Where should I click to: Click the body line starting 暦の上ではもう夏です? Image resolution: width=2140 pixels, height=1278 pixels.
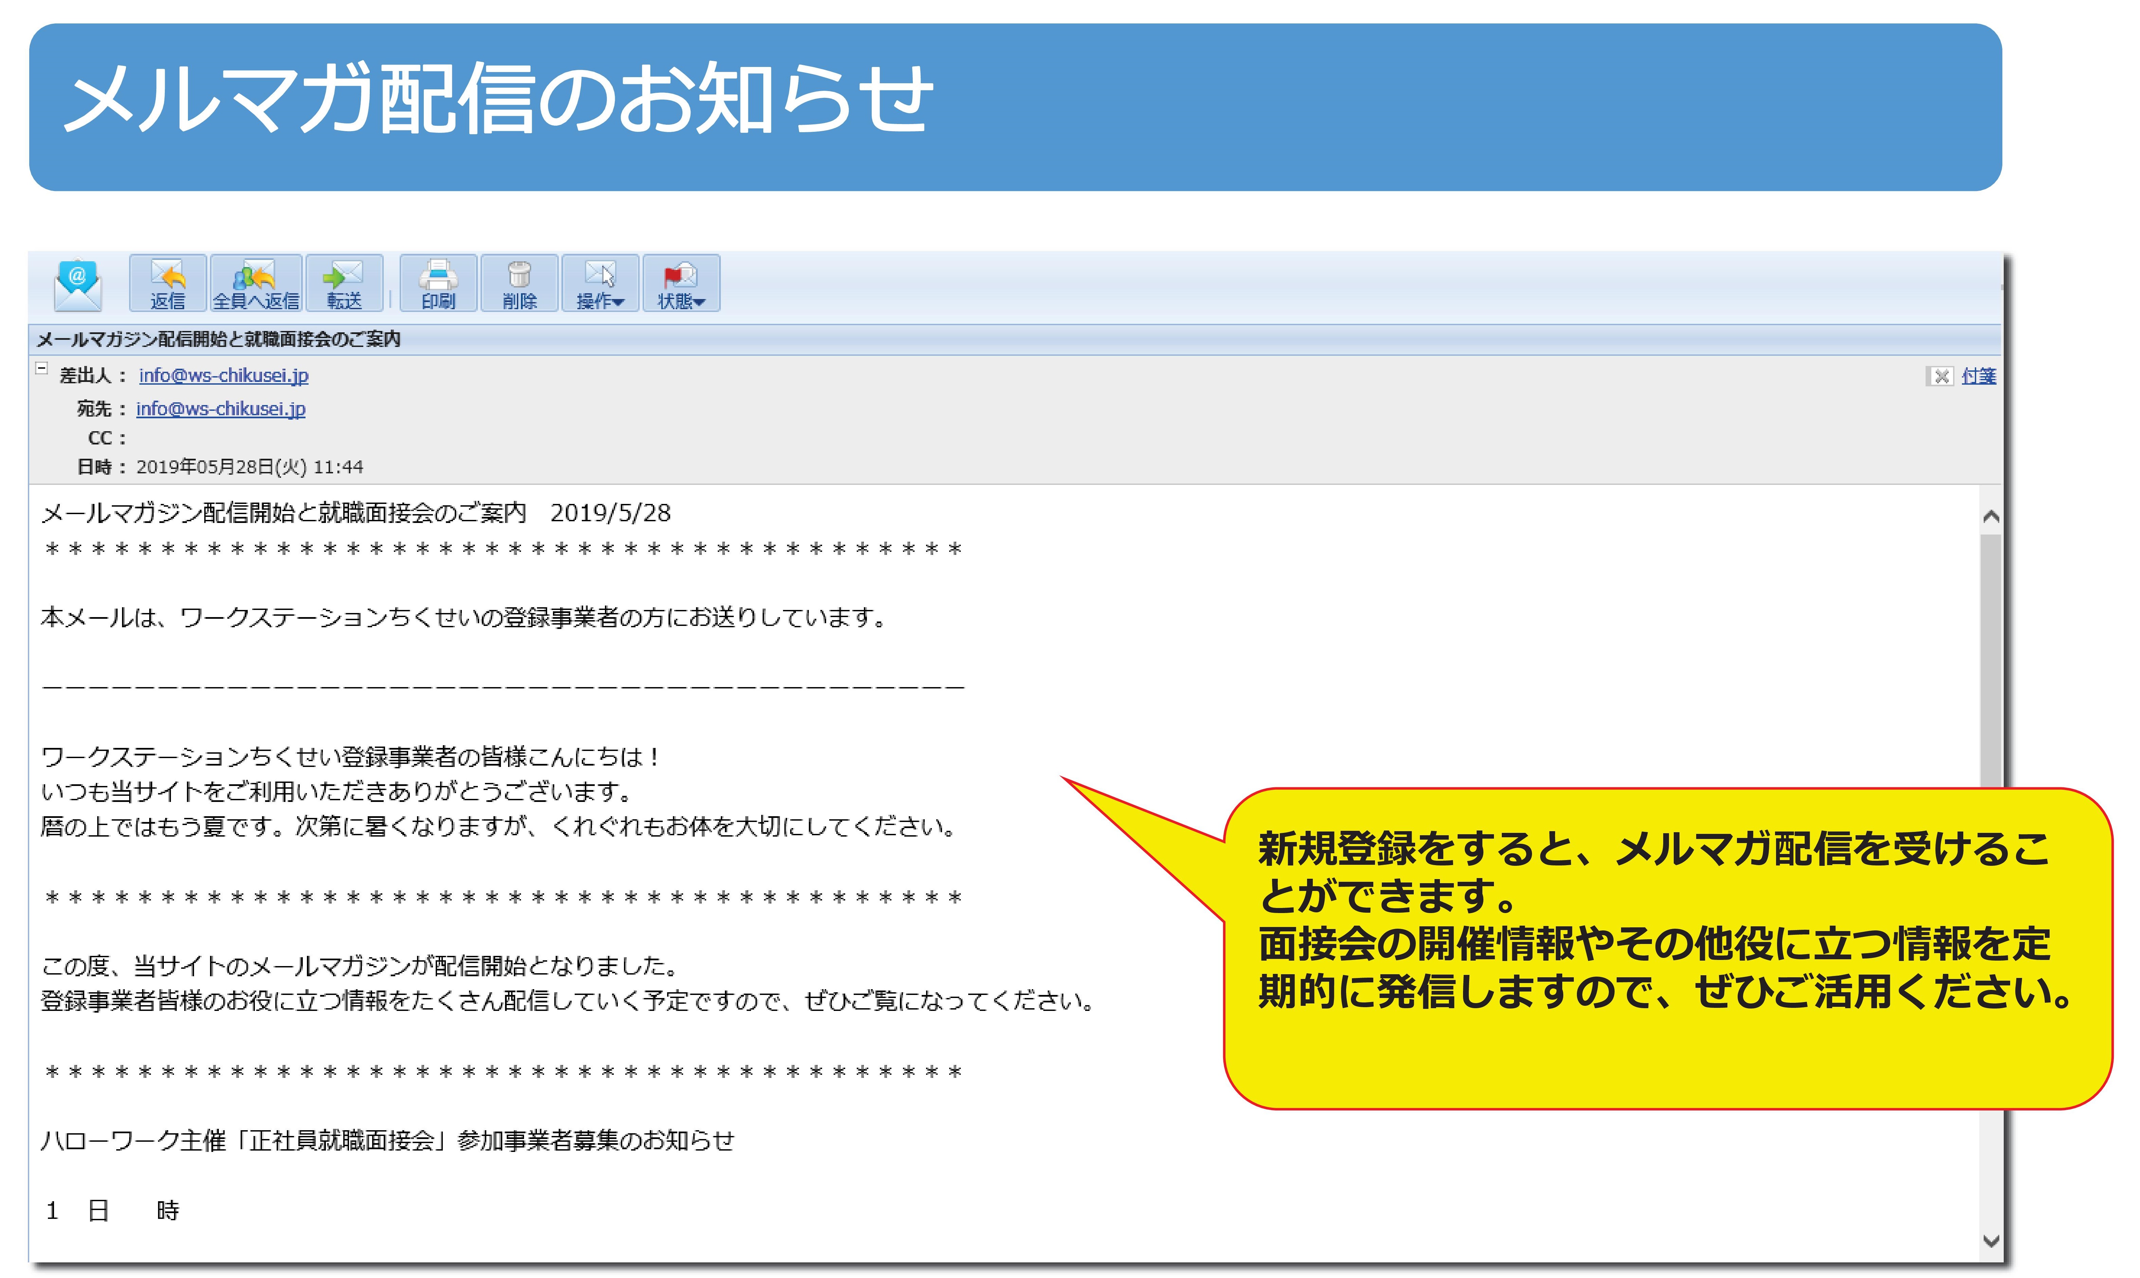click(500, 827)
